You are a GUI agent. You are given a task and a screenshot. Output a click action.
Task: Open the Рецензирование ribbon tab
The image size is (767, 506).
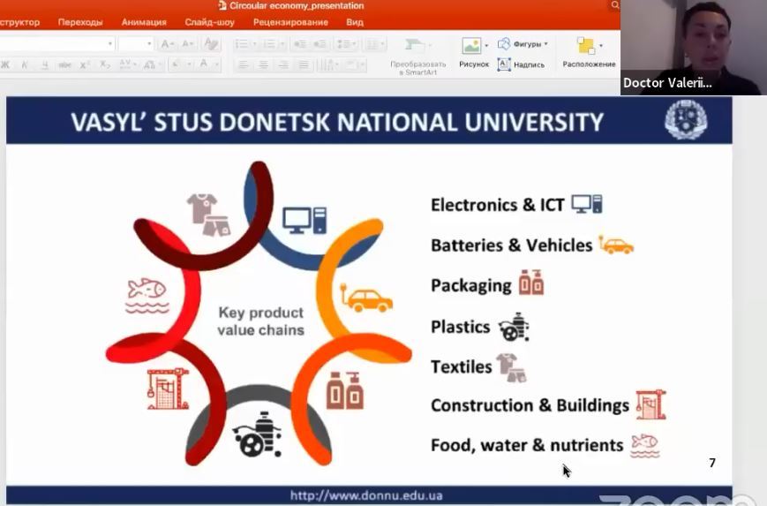[x=290, y=22]
